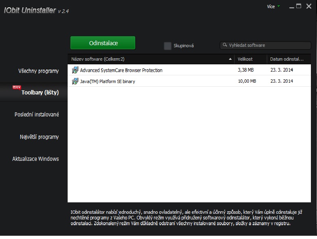The width and height of the screenshot is (317, 239).
Task: Click the green Odinstalace button
Action: 103,43
